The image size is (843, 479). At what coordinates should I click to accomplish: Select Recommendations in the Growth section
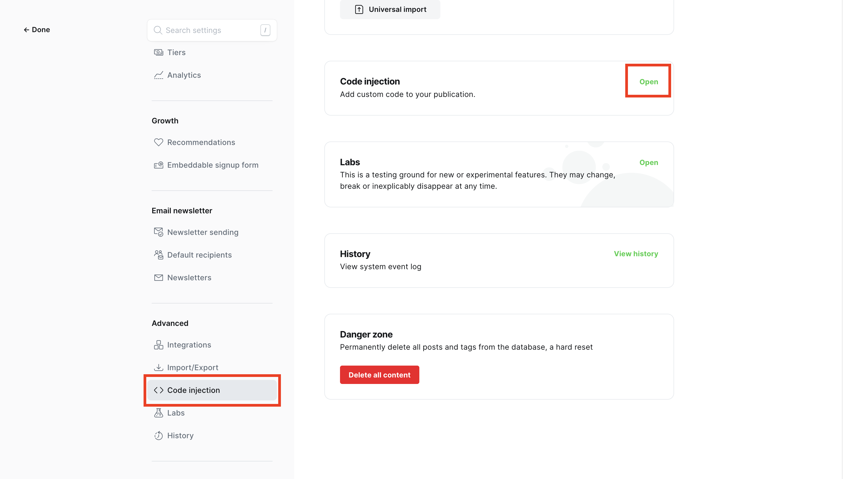[212, 142]
